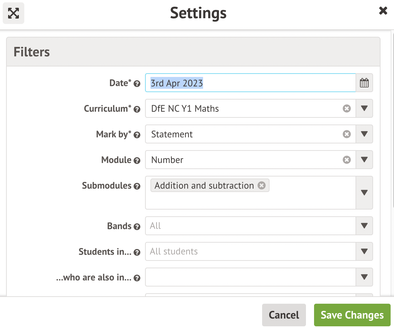The image size is (394, 328).
Task: Expand the Bands dropdown arrow
Action: click(364, 226)
